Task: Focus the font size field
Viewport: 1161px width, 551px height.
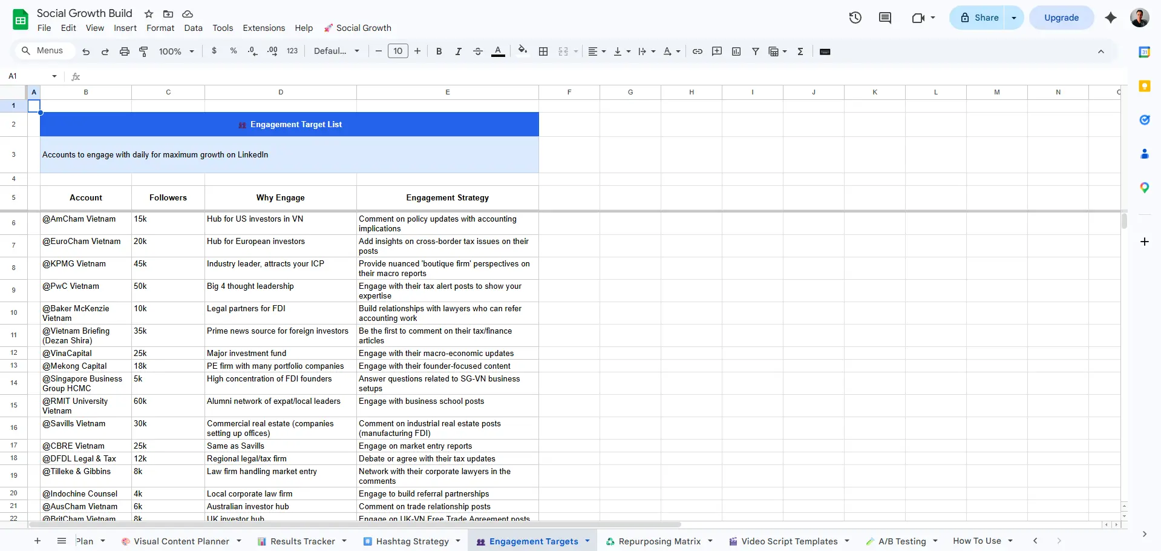Action: (x=398, y=51)
